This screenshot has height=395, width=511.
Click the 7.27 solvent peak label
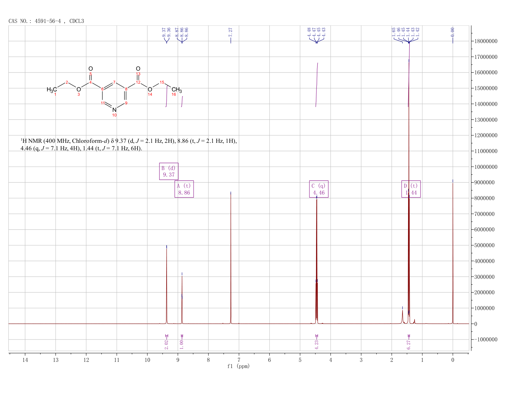point(231,32)
